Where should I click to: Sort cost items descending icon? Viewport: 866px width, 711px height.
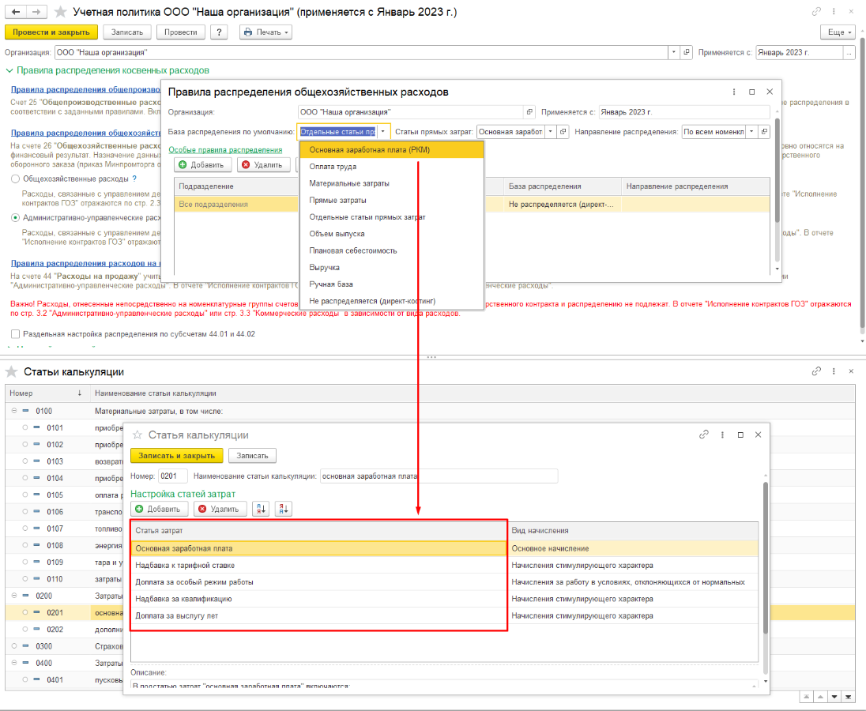pos(283,509)
